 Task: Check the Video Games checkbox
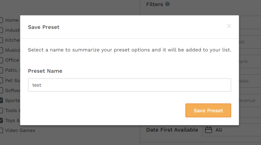[1, 130]
